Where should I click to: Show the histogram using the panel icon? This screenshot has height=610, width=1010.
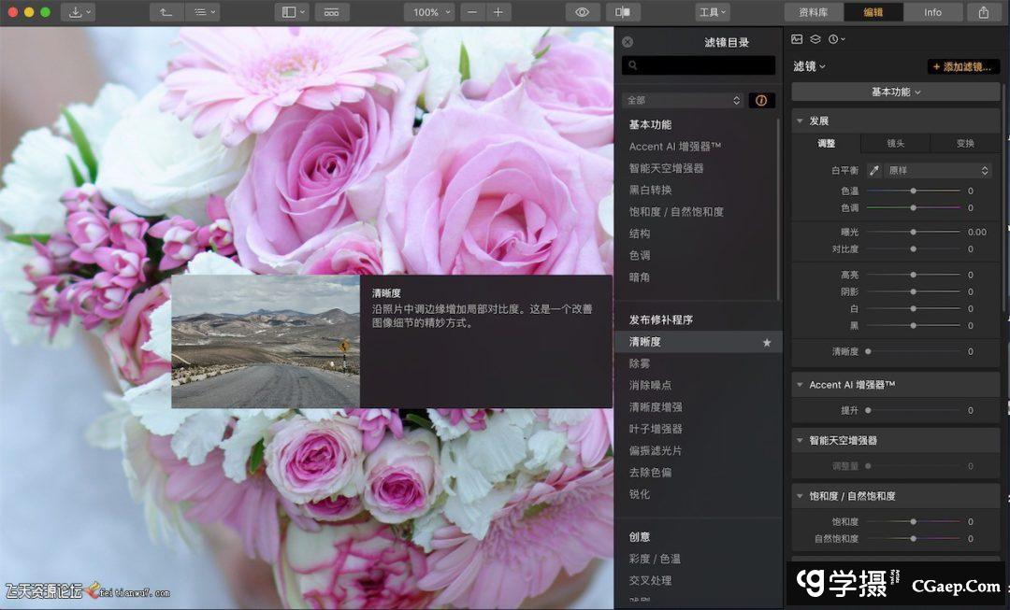tap(797, 39)
